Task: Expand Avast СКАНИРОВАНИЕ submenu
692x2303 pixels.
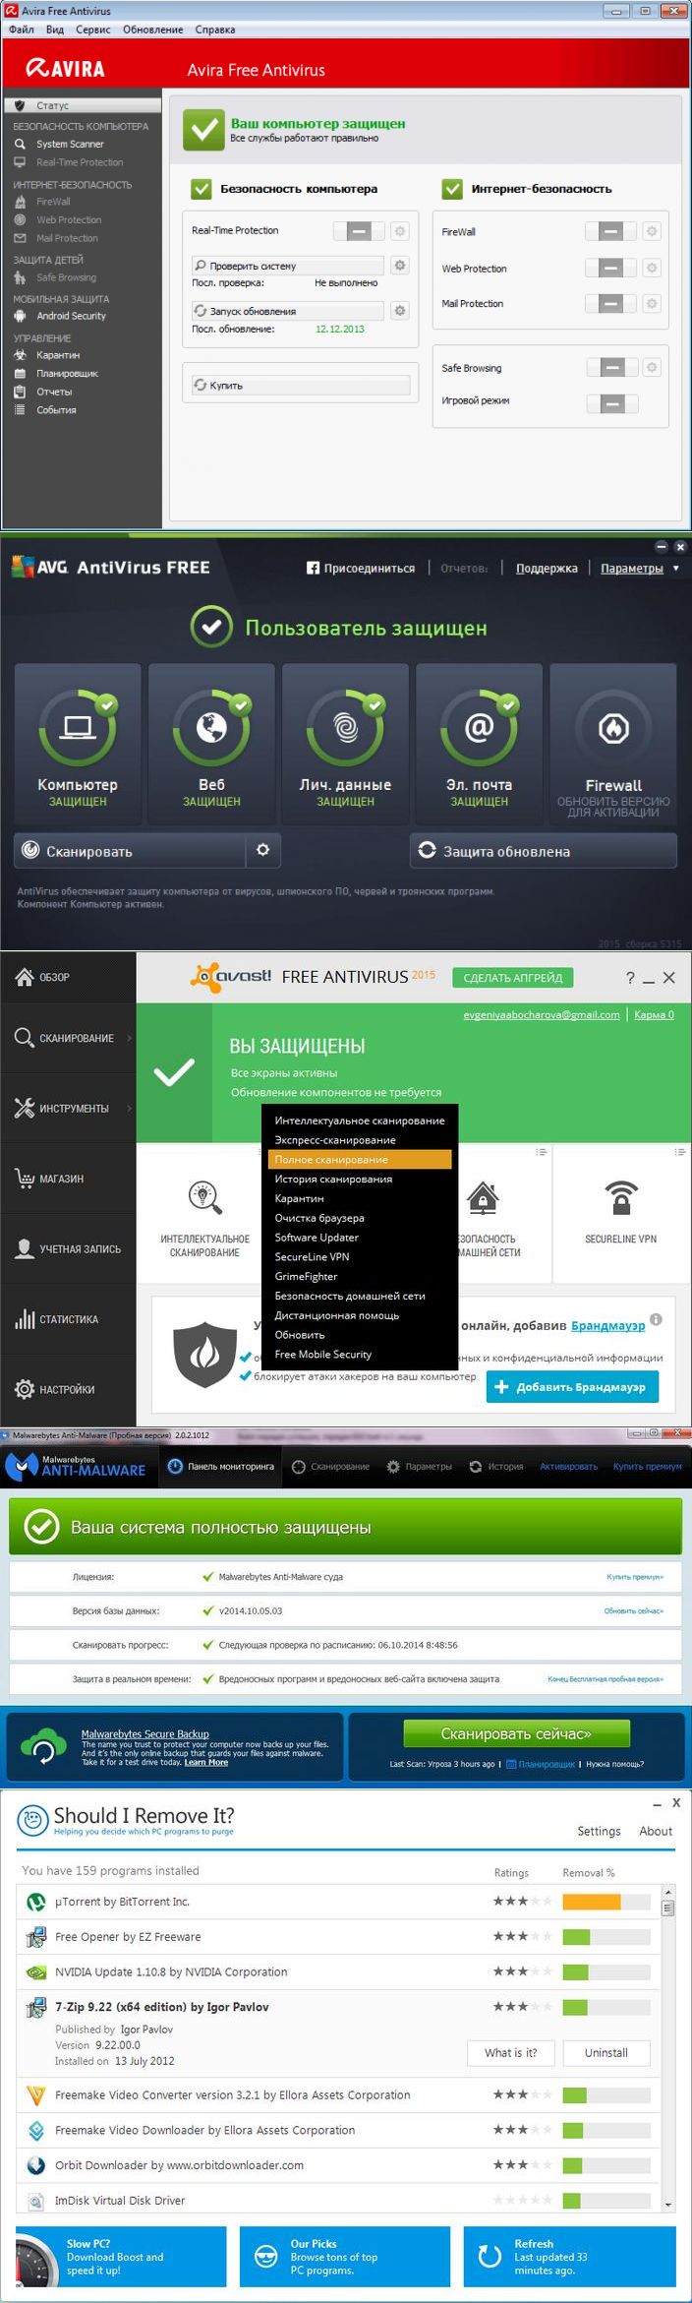Action: pos(129,1038)
